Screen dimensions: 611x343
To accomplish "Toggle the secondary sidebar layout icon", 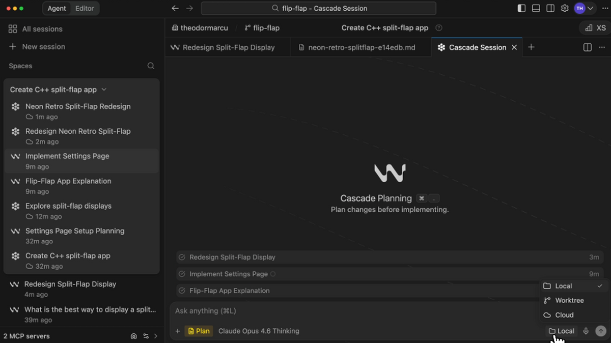I will (x=550, y=8).
